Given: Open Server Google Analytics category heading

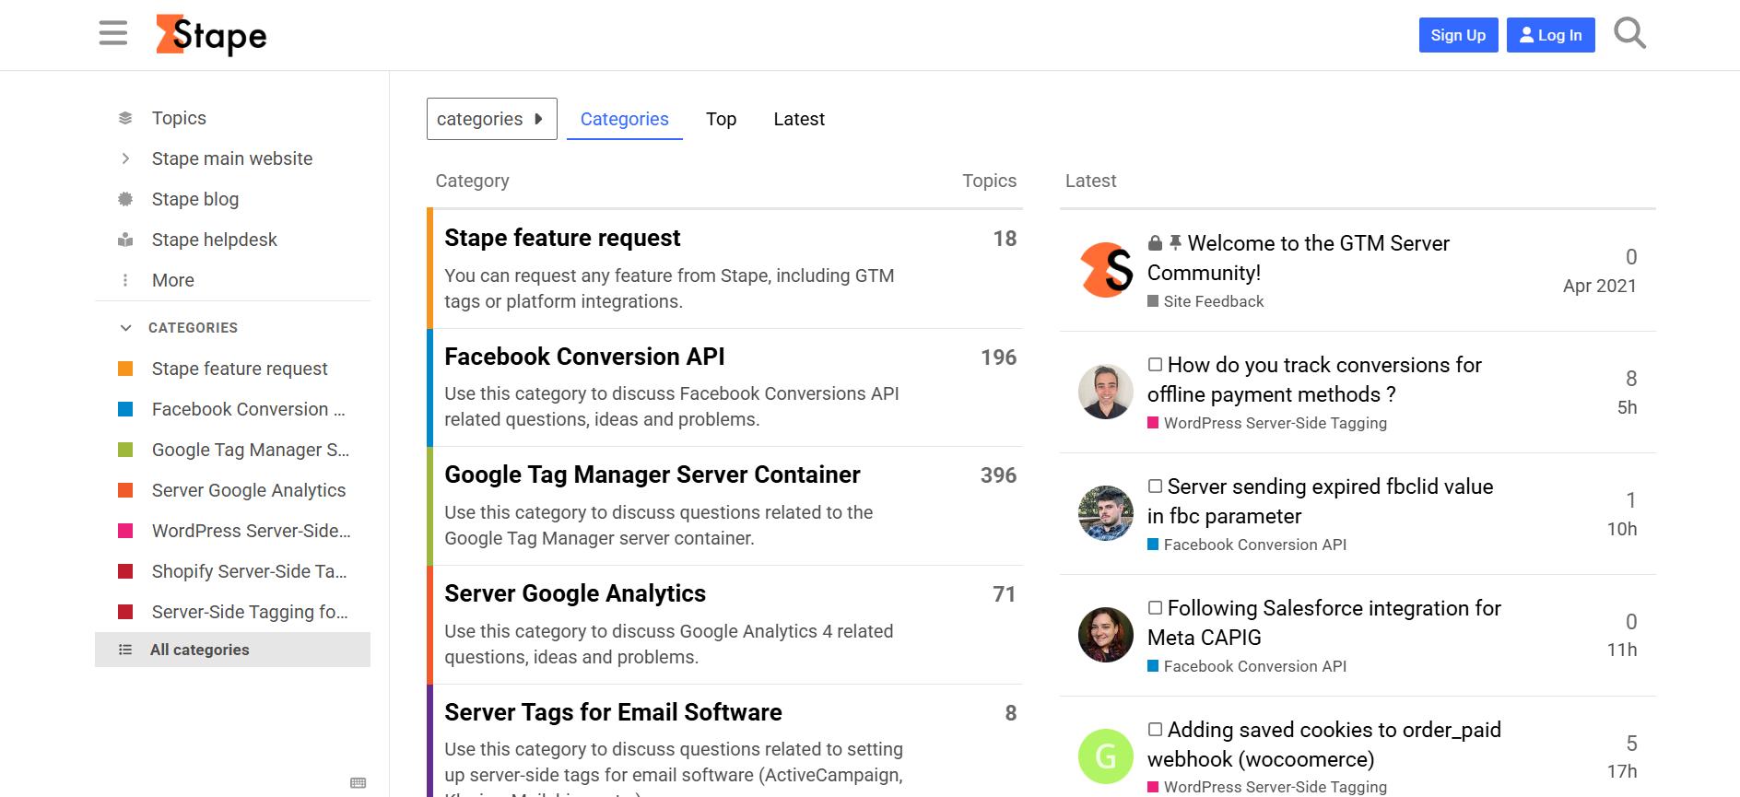Looking at the screenshot, I should [575, 593].
